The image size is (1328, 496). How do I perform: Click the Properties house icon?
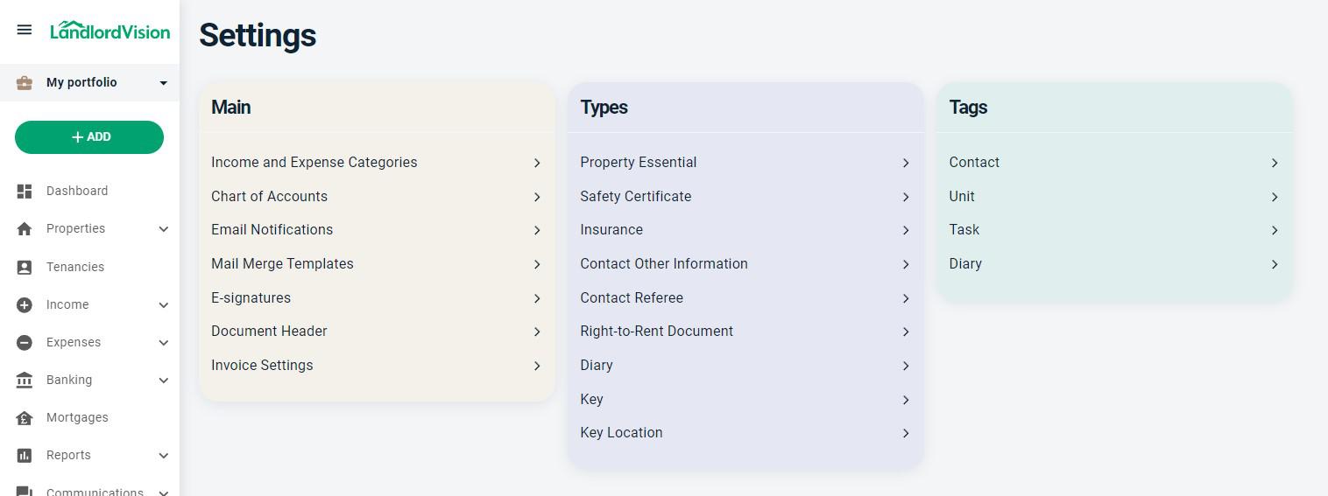(25, 229)
